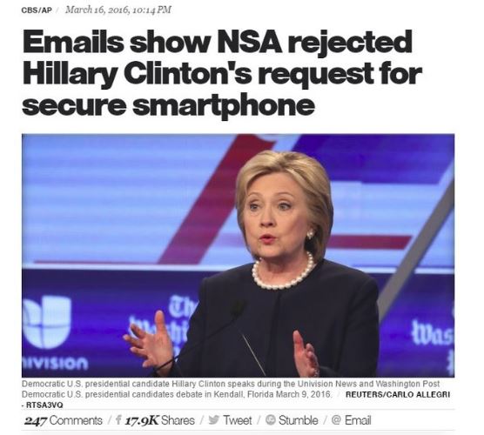Click the photo caption text

pos(231,389)
